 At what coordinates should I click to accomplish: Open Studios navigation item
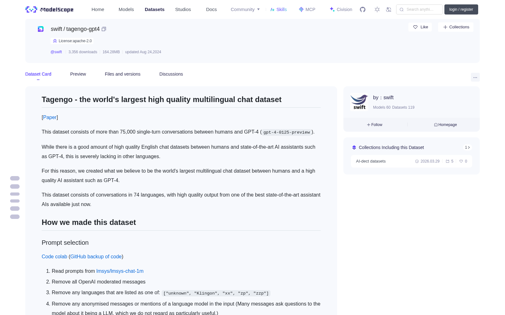(x=183, y=9)
